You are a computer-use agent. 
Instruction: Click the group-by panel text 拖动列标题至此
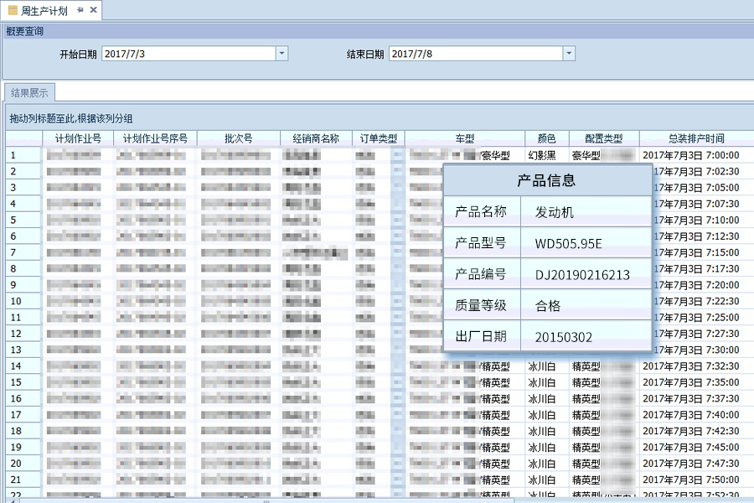click(71, 118)
